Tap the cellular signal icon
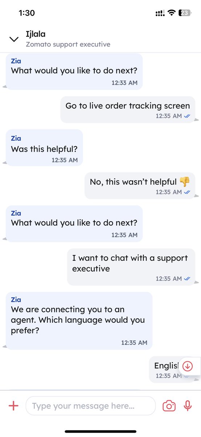The width and height of the screenshot is (201, 437). click(x=160, y=13)
